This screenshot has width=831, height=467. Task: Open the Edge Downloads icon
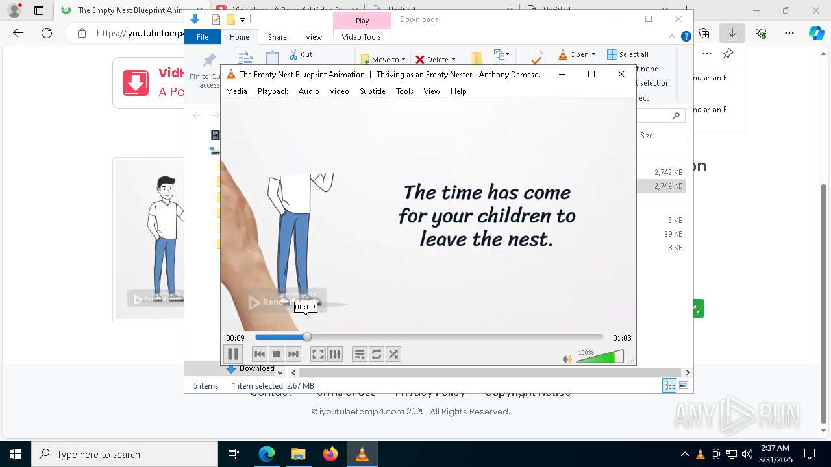[x=732, y=33]
